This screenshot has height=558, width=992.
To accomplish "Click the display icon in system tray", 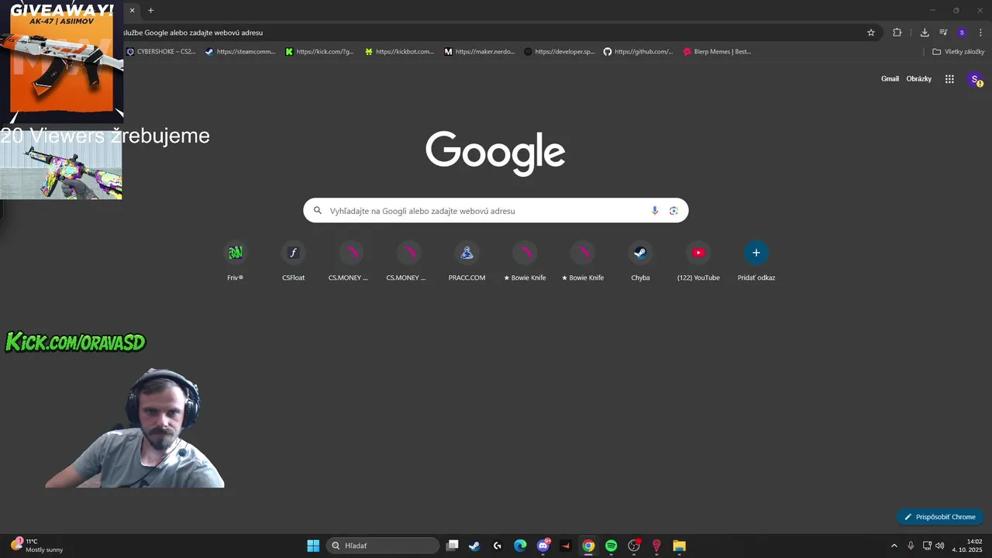I will pyautogui.click(x=927, y=546).
